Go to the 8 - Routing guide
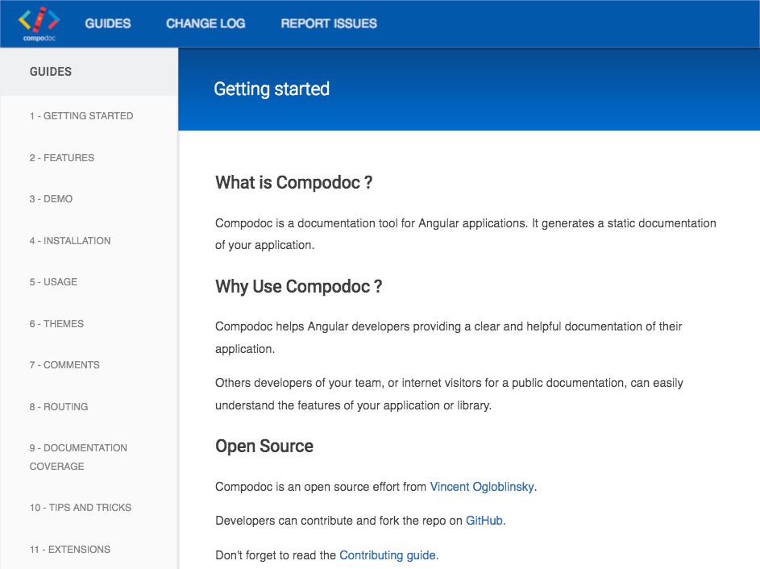 [59, 407]
